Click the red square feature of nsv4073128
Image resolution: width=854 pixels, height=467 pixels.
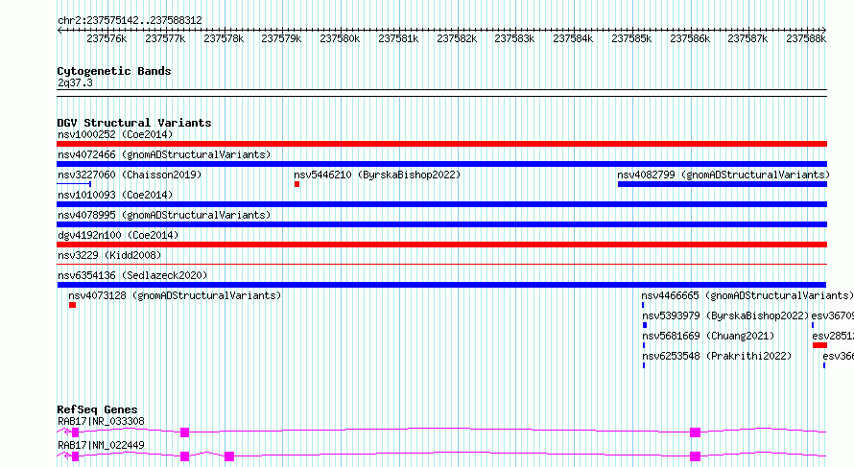pos(72,305)
